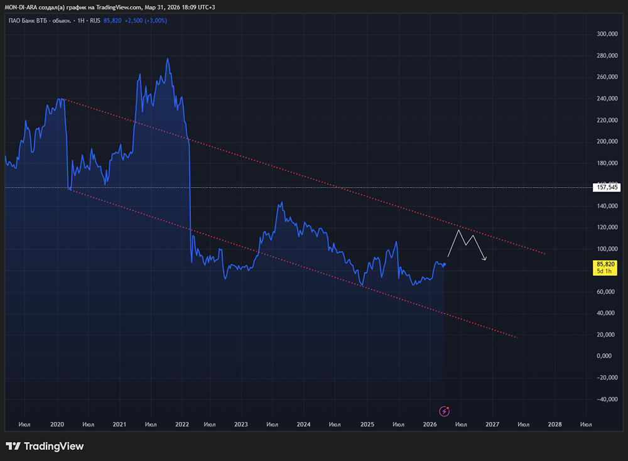This screenshot has height=461, width=628.
Task: Click the 300,000 price scale label
Action: coord(606,34)
